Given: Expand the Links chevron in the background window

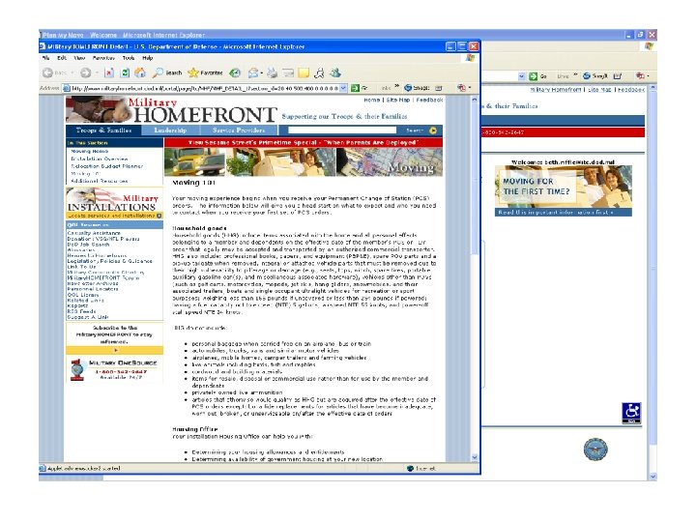Looking at the screenshot, I should click(x=575, y=74).
